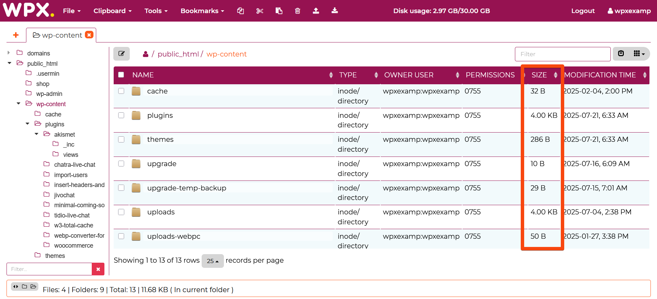
Task: Check the upgrade row checkbox
Action: (x=121, y=164)
